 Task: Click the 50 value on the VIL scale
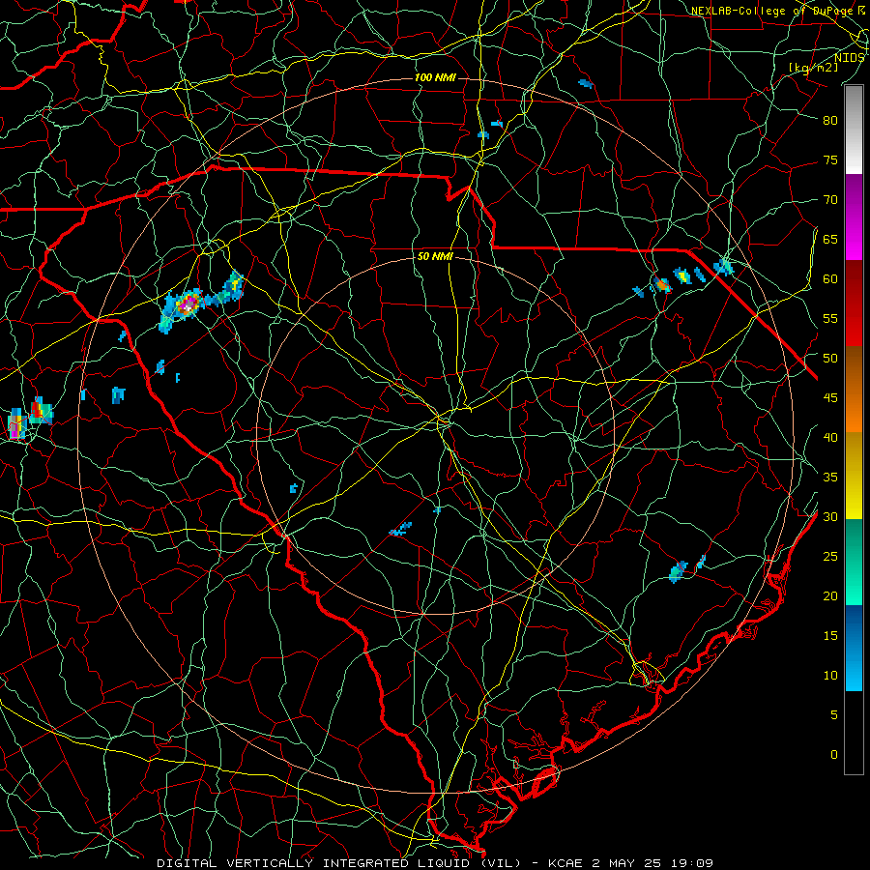(830, 359)
